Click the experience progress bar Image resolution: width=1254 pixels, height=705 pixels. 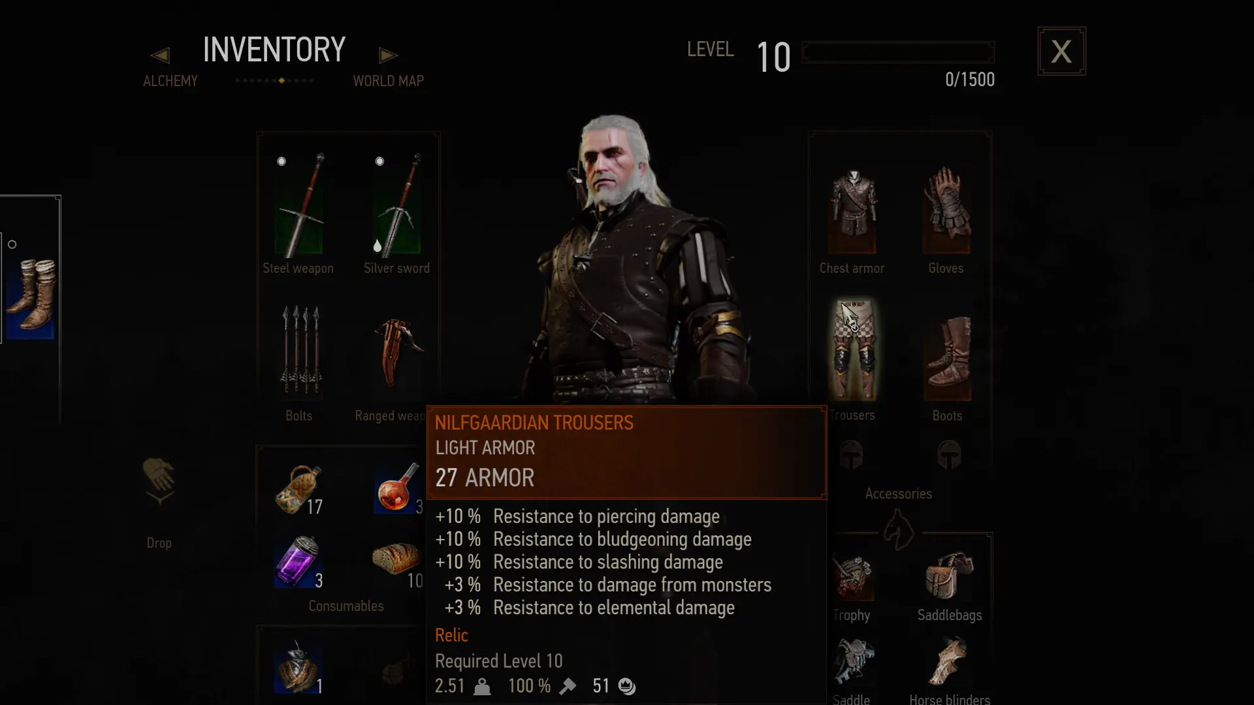coord(898,52)
